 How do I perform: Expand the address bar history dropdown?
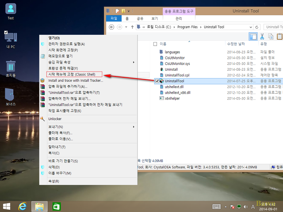tap(251, 27)
